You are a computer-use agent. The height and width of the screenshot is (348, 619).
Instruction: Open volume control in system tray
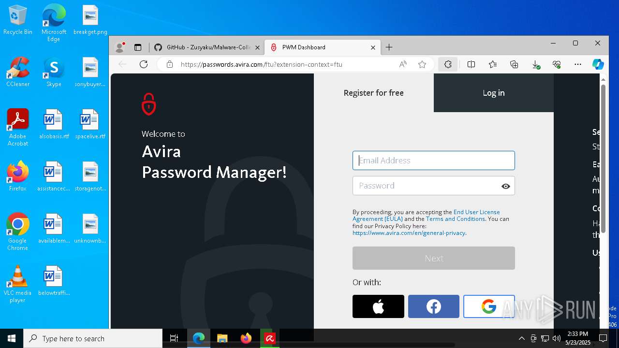pos(557,338)
